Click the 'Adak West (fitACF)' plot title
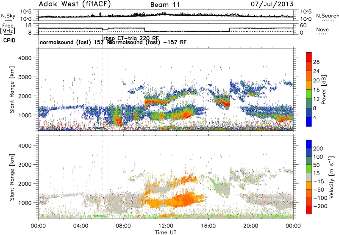339x235 pixels. coord(75,4)
